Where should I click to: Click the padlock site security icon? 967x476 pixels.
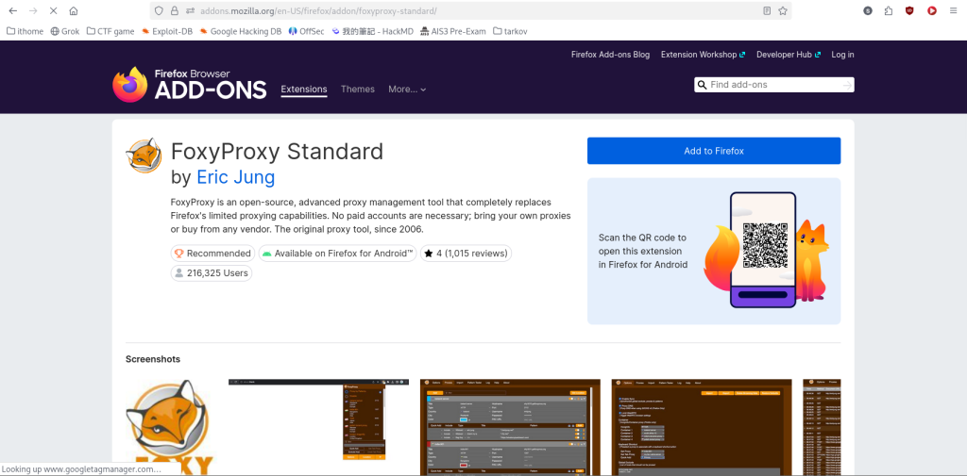175,10
